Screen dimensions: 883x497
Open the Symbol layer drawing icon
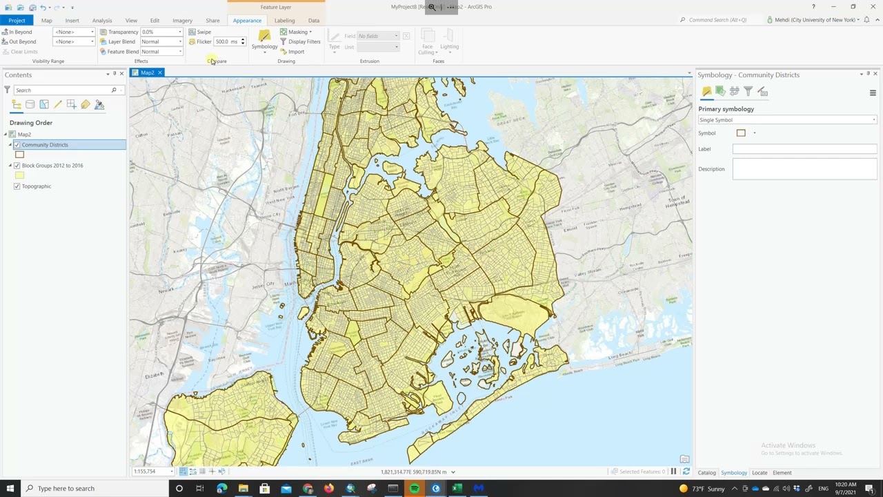(x=734, y=91)
